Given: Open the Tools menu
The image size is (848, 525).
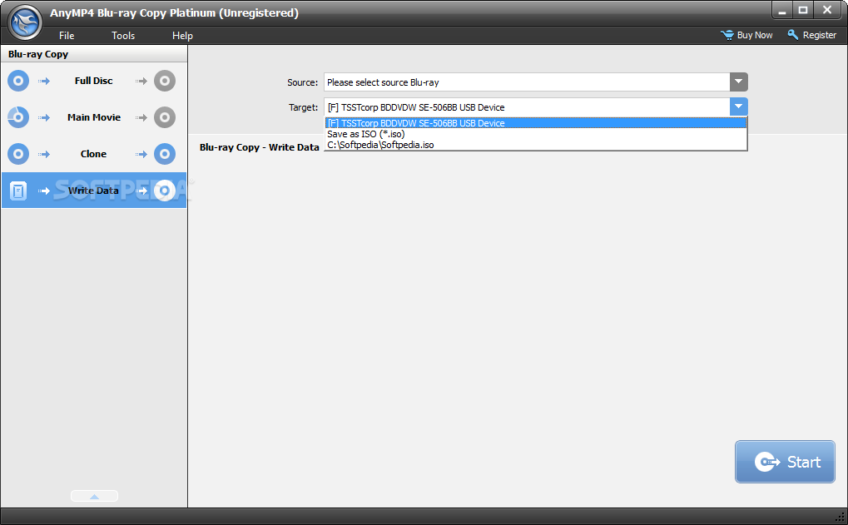Looking at the screenshot, I should (x=123, y=36).
